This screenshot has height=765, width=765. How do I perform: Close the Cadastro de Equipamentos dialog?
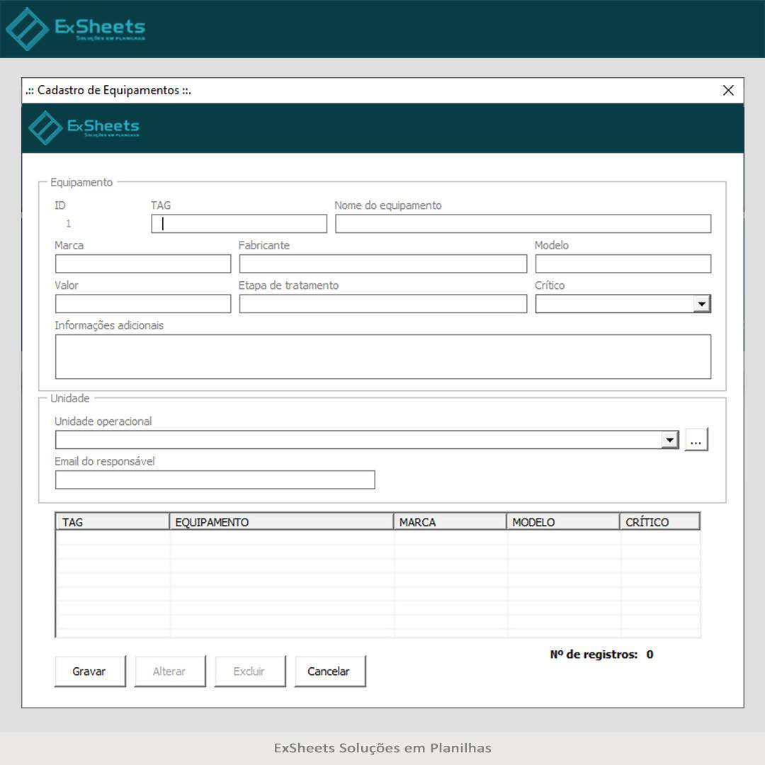coord(728,90)
